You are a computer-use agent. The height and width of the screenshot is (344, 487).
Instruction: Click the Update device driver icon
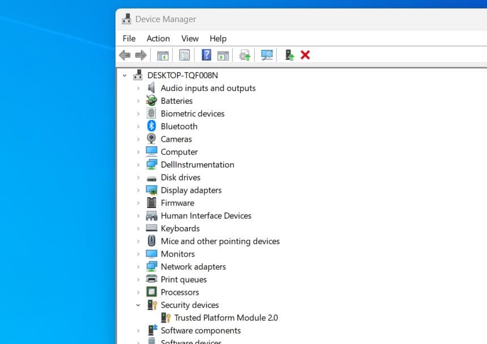coord(245,55)
